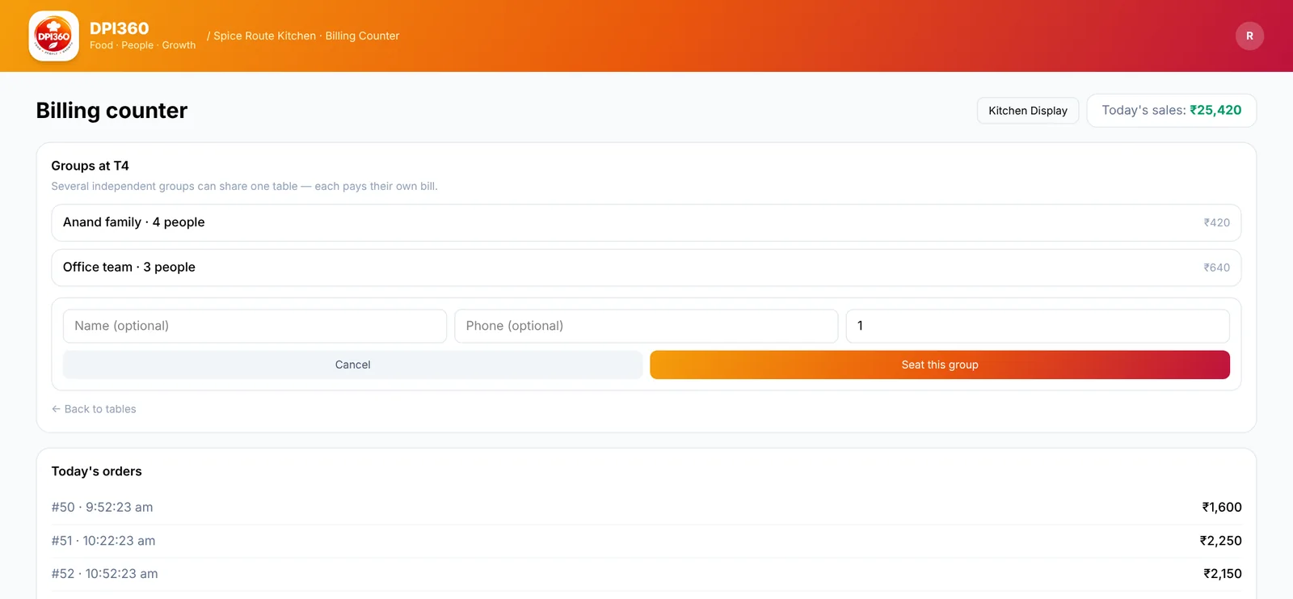Click the shared-table description text
Image resolution: width=1293 pixels, height=599 pixels.
pos(245,186)
